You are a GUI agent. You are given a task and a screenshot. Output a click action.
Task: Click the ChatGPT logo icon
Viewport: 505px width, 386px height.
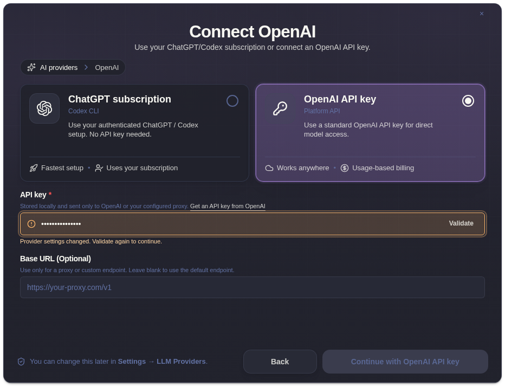[x=44, y=108]
